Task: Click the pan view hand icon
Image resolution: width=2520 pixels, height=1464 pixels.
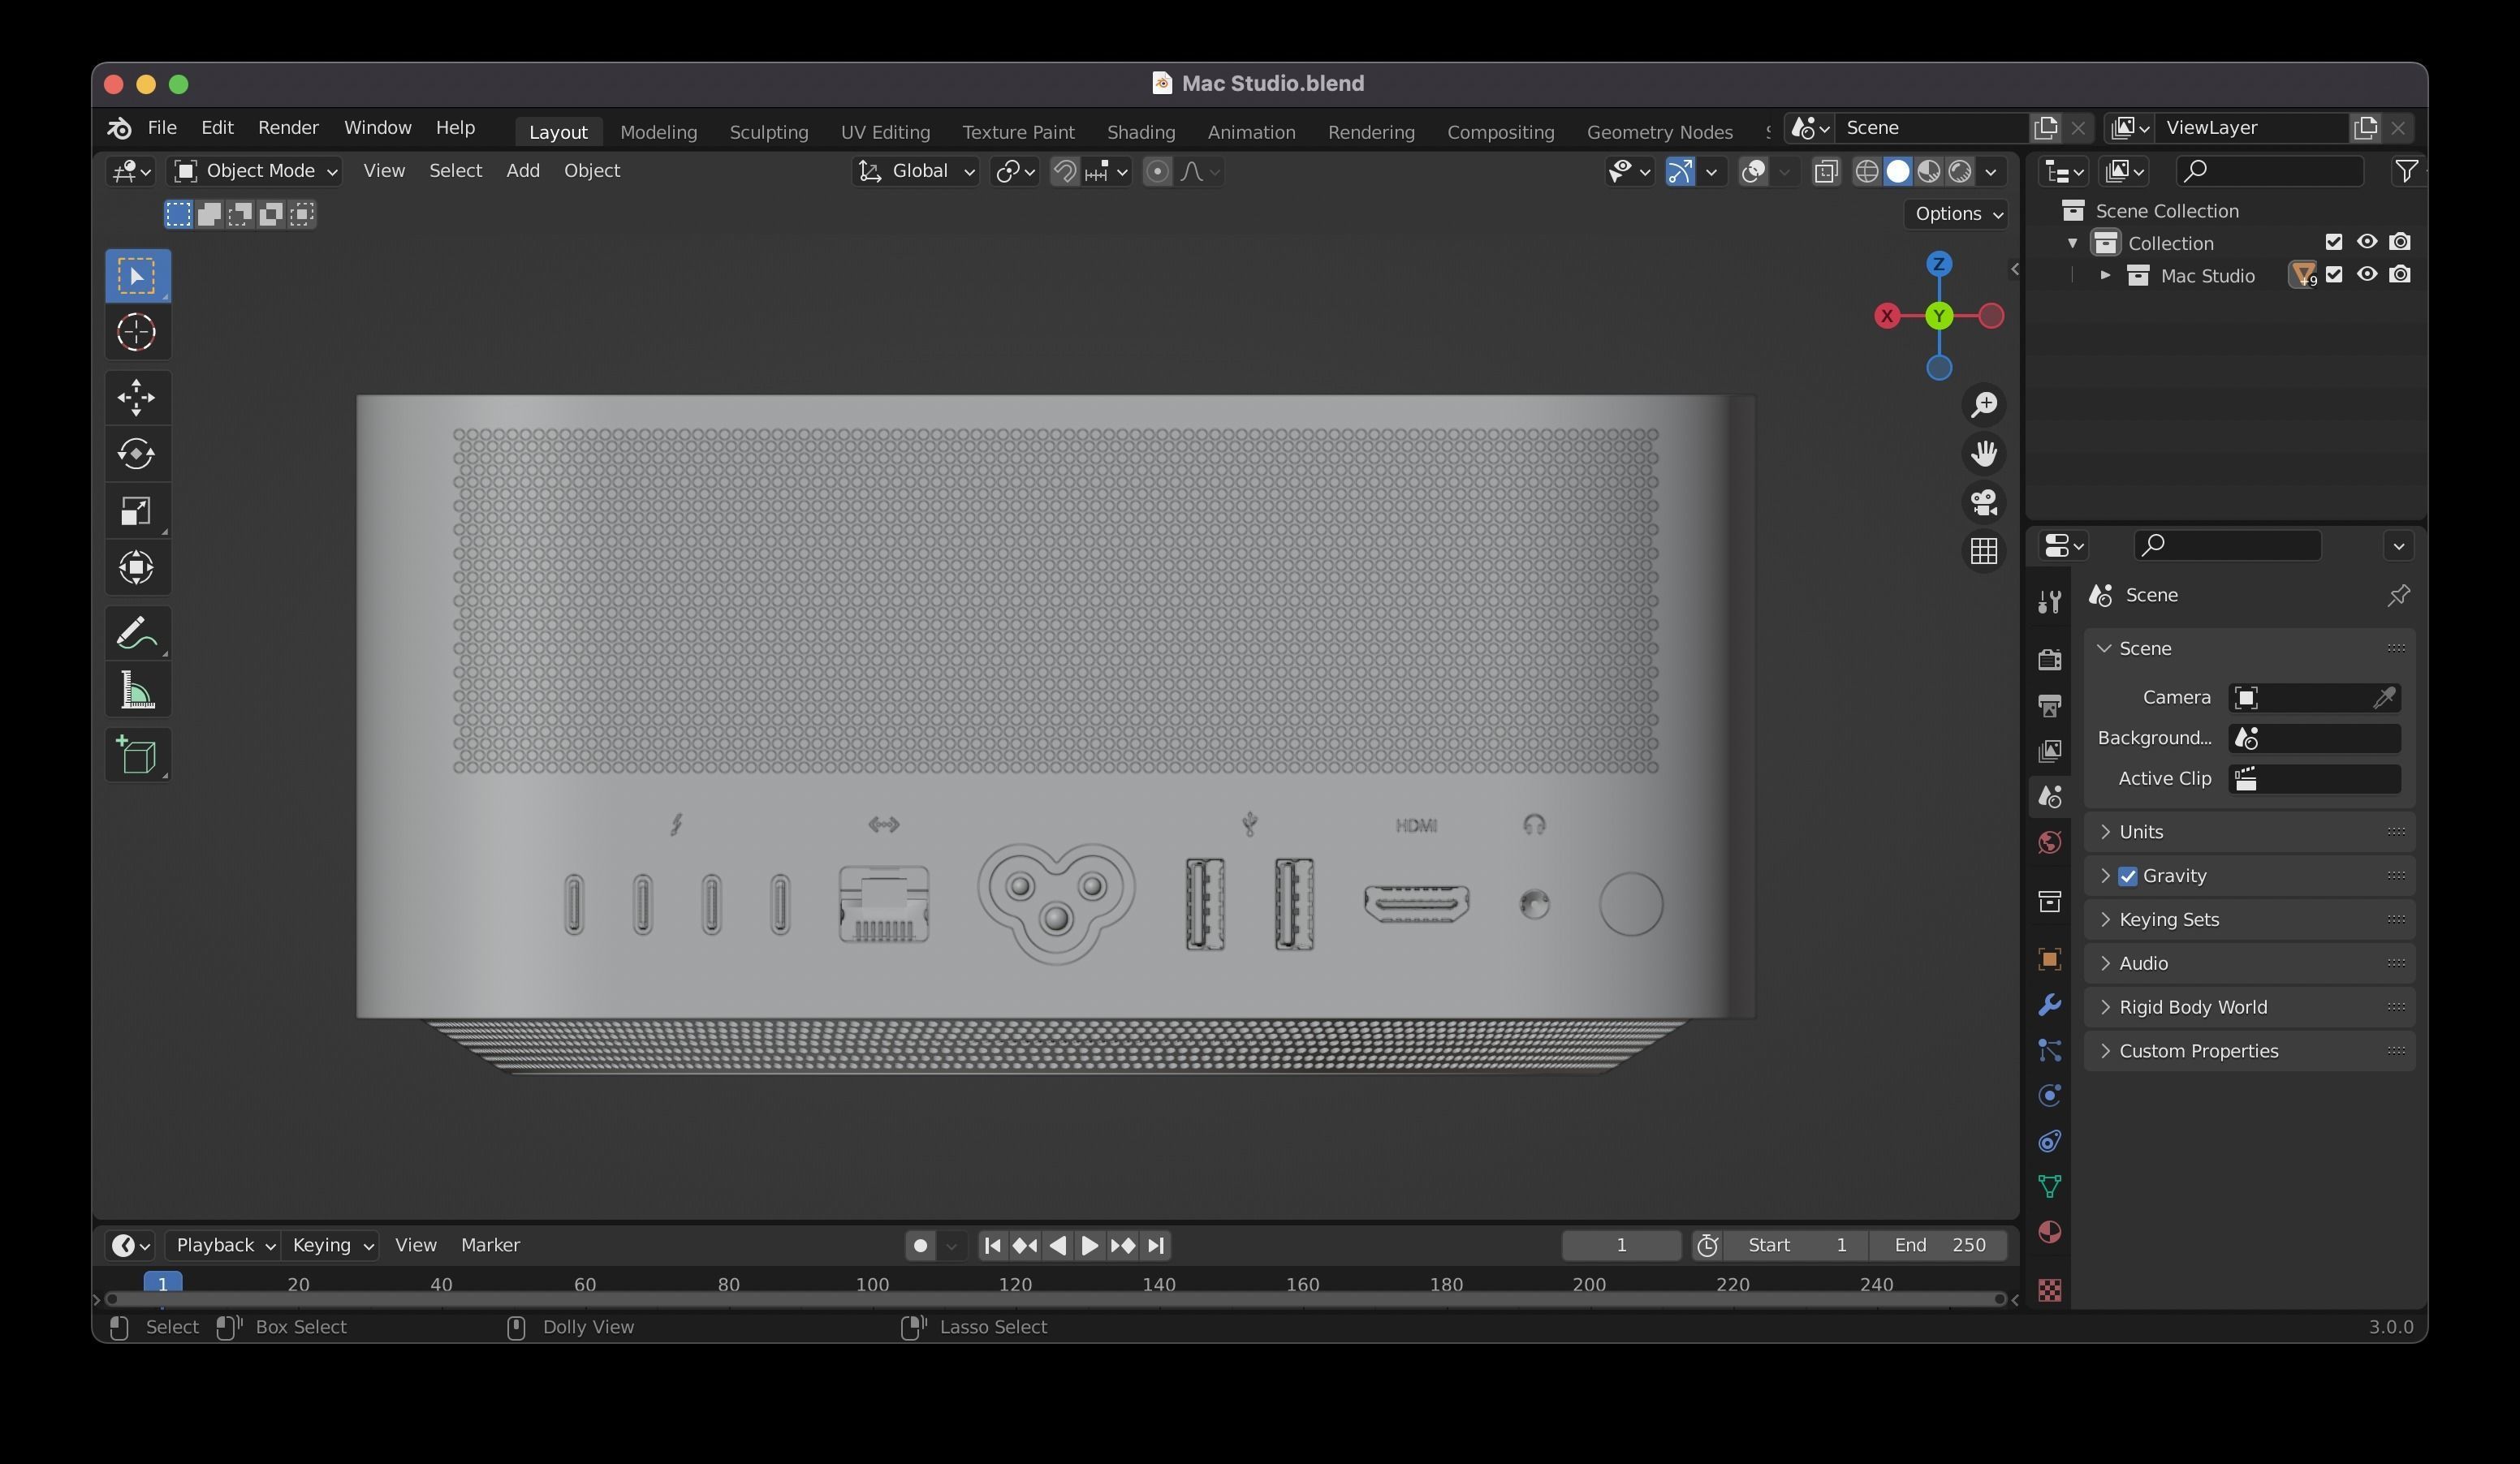Action: pos(1984,454)
